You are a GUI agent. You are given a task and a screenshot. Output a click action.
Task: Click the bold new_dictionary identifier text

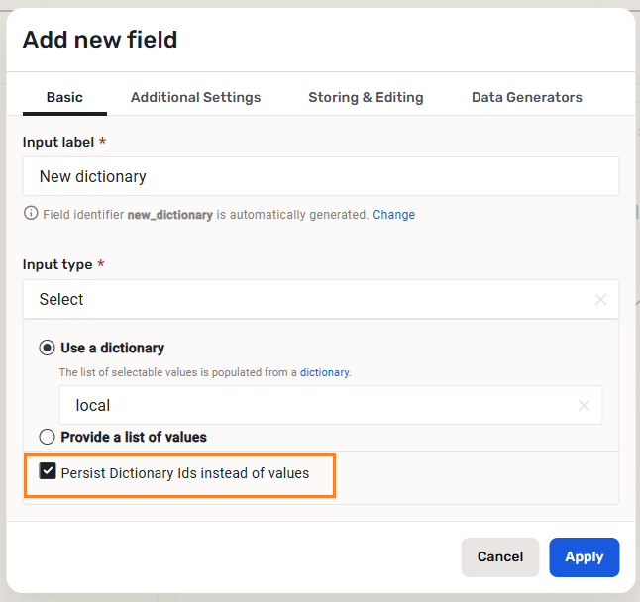[x=169, y=214]
